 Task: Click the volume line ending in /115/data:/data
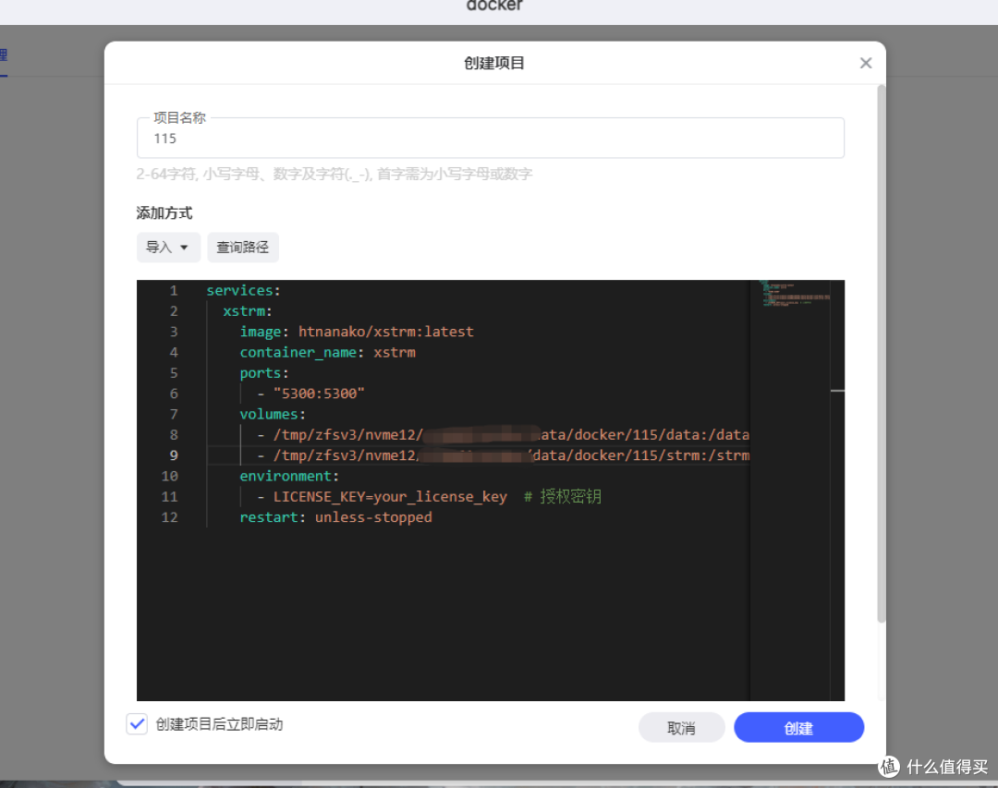(503, 435)
